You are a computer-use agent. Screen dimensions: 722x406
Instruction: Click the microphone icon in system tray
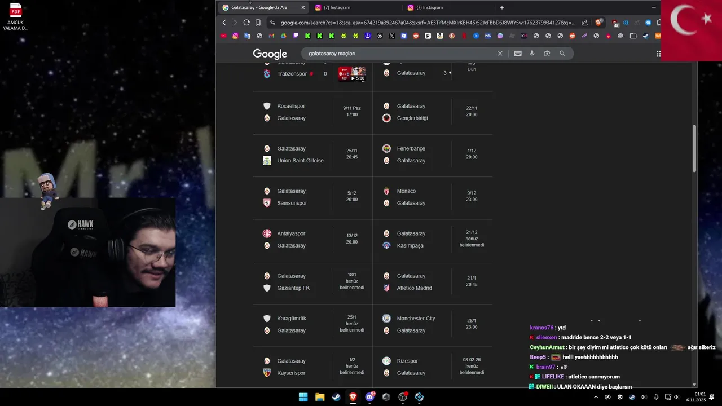click(656, 397)
